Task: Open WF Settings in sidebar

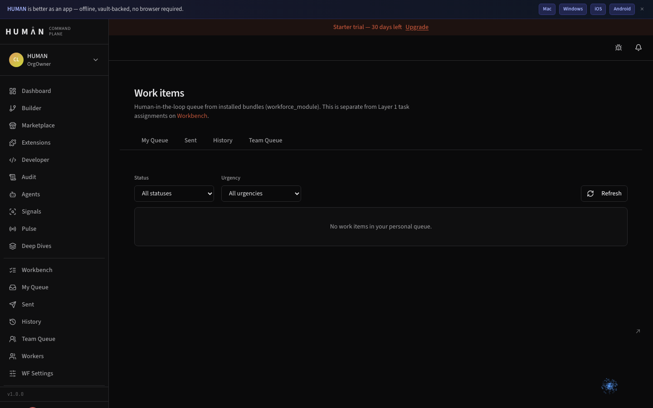Action: pyautogui.click(x=54, y=374)
